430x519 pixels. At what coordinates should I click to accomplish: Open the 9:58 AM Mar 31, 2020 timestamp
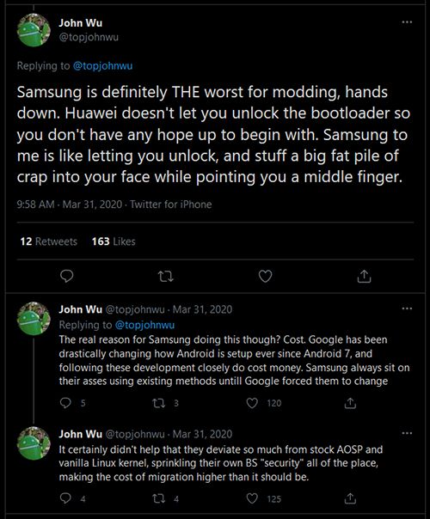[x=70, y=205]
